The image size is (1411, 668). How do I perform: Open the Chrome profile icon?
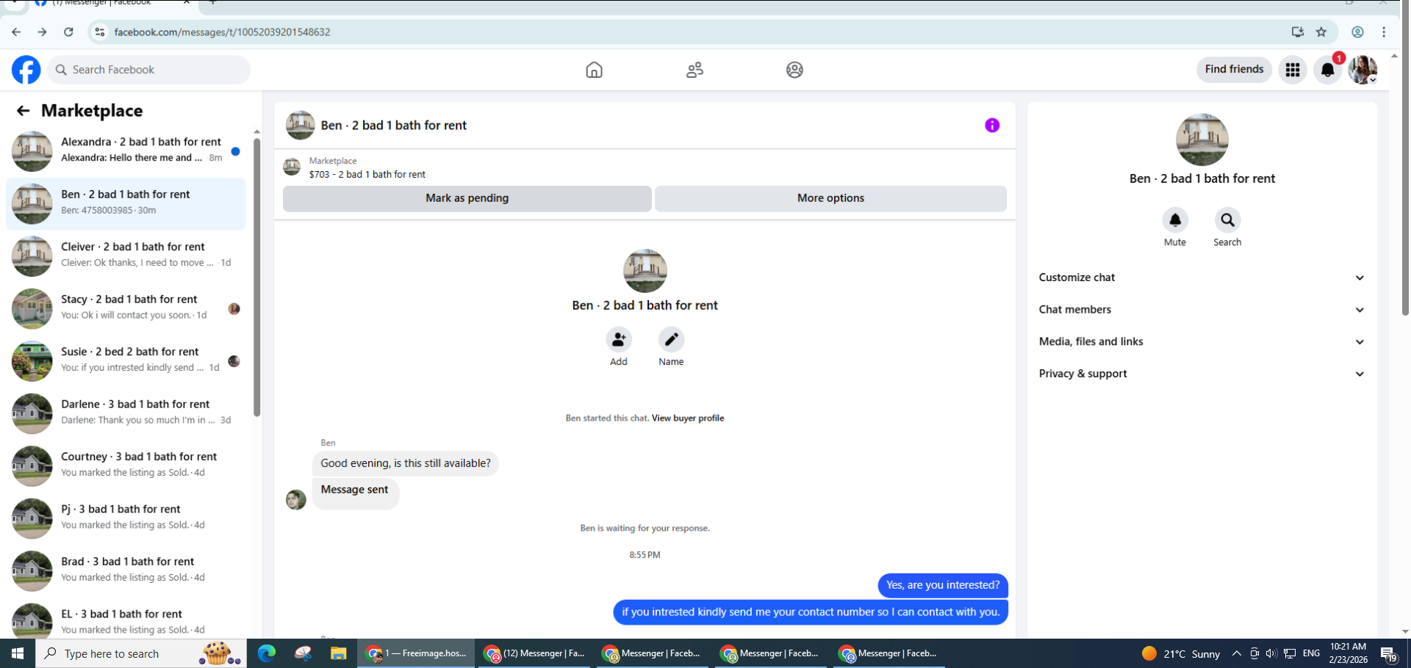[x=1358, y=32]
